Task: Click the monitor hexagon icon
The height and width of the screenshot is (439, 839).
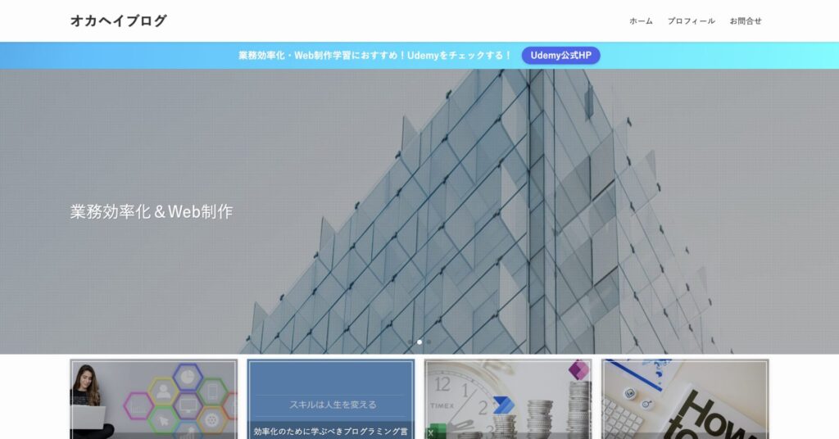Action: (x=188, y=405)
